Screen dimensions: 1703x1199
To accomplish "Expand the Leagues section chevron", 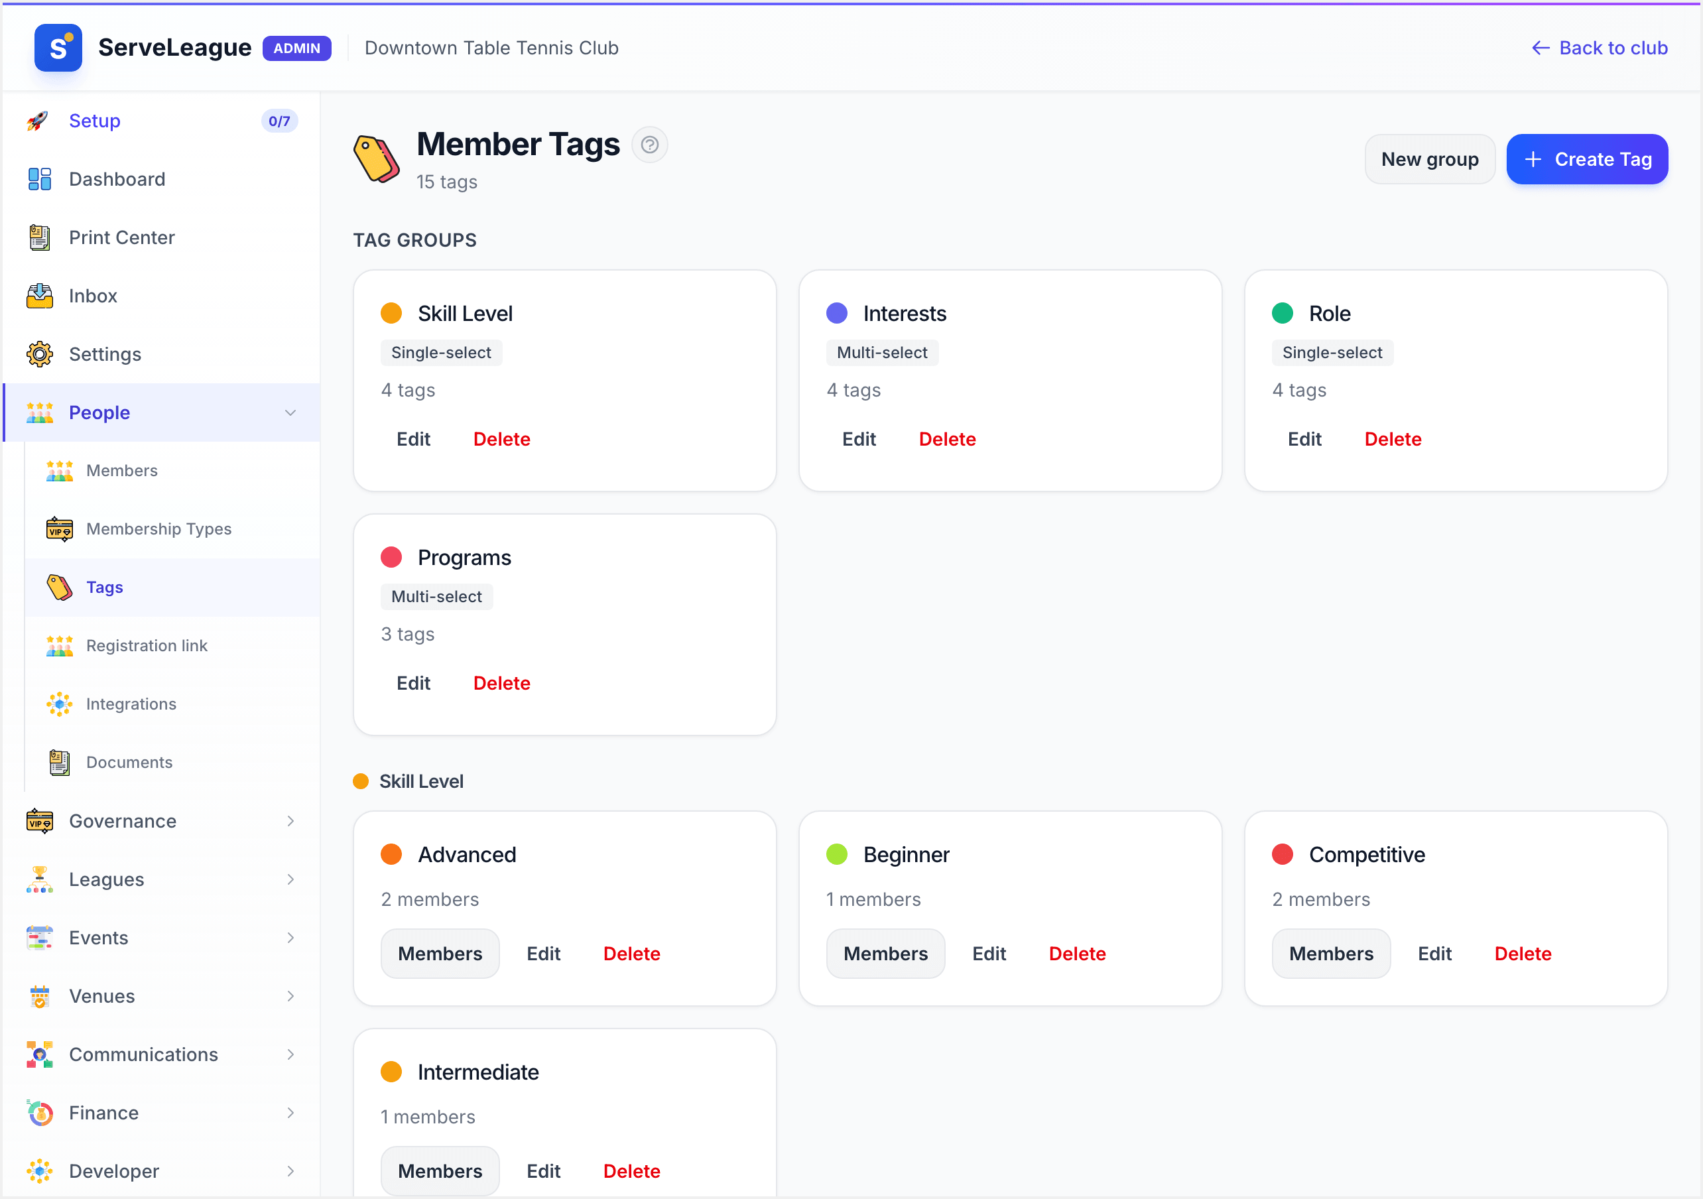I will point(290,879).
